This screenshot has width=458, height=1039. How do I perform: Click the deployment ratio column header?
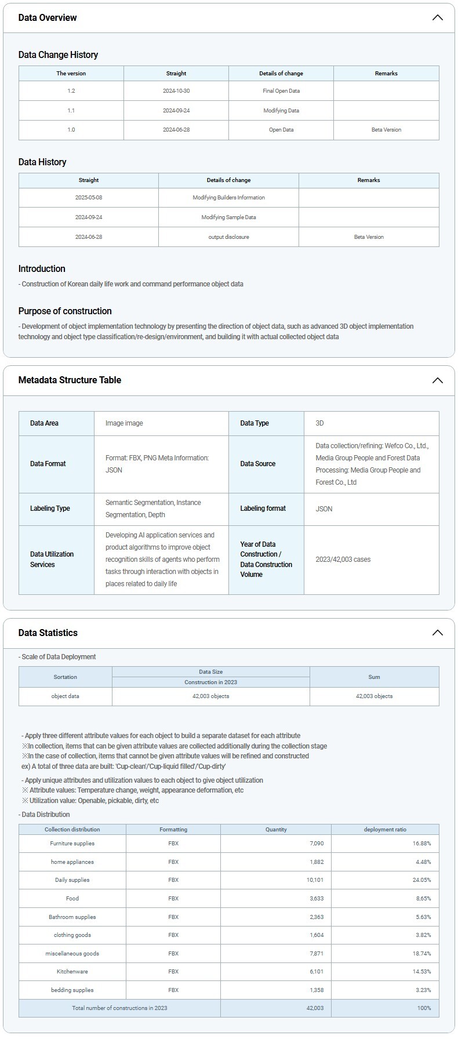[385, 830]
